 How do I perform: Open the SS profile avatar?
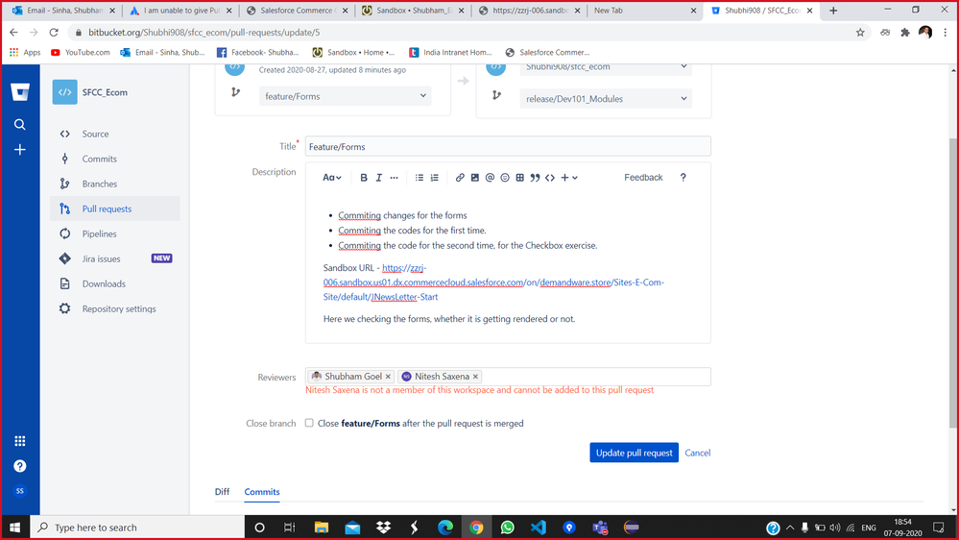[x=20, y=491]
